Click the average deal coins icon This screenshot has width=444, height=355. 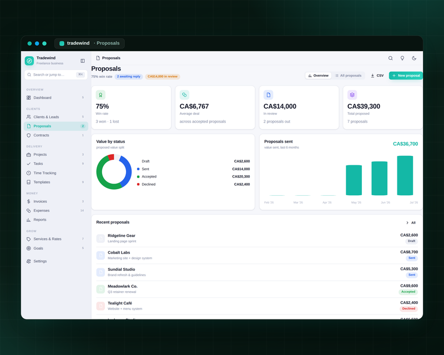tap(184, 95)
